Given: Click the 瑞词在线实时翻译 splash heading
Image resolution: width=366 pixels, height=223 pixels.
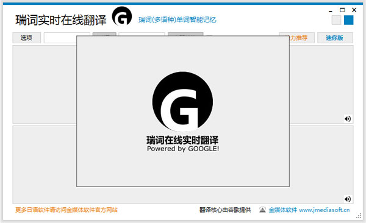Looking at the screenshot, I should (182, 140).
